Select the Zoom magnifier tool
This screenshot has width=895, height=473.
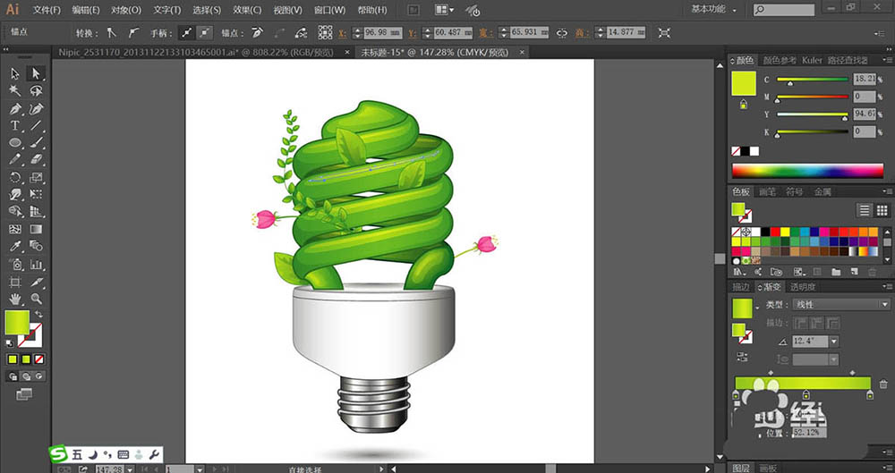(37, 299)
